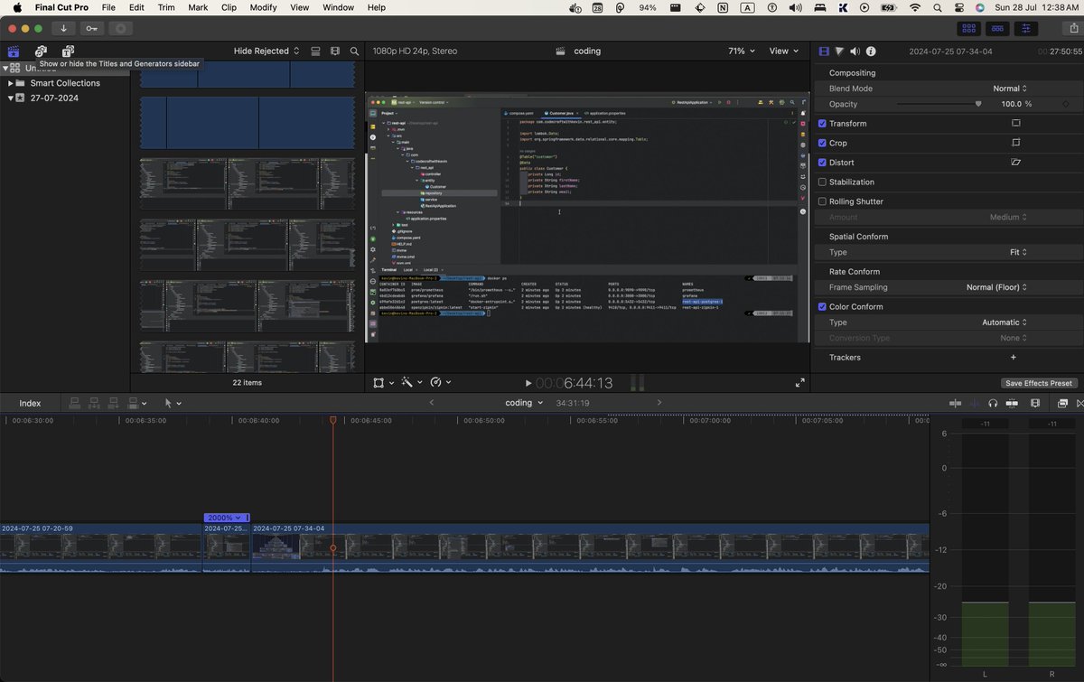The image size is (1084, 682).
Task: Click the Index button
Action: click(30, 403)
